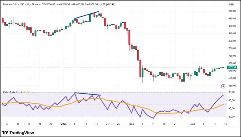Click the purple lightning bolt icon
241x137 pixels.
pyautogui.click(x=223, y=86)
